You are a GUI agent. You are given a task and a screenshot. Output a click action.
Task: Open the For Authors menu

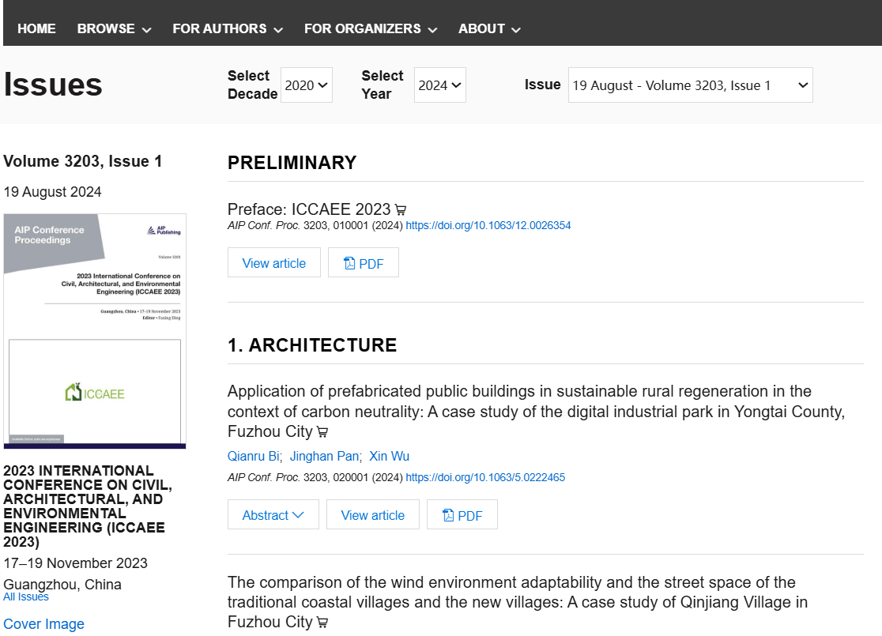point(228,28)
